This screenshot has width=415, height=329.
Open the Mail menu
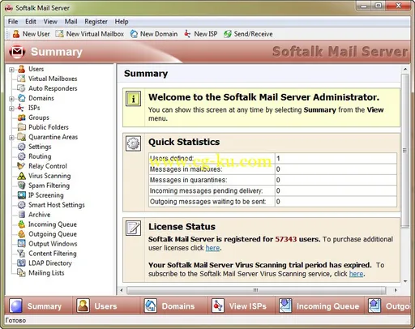pyautogui.click(x=71, y=22)
